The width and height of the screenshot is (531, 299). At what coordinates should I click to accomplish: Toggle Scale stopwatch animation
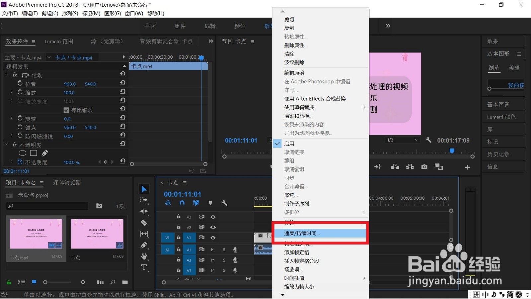tap(20, 92)
